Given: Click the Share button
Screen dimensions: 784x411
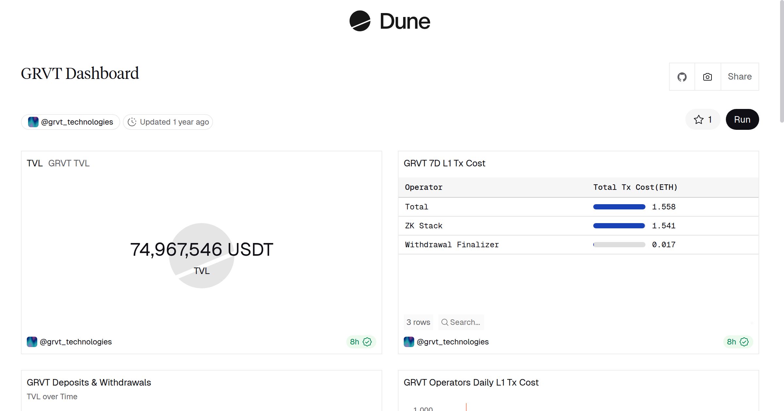Looking at the screenshot, I should pyautogui.click(x=740, y=77).
